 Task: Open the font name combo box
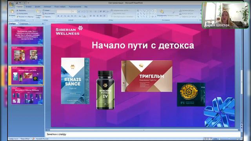coord(64,11)
